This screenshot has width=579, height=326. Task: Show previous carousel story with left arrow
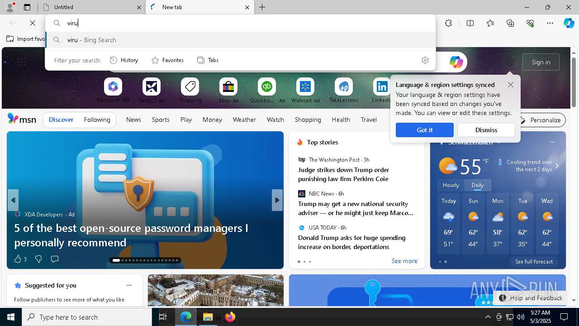(x=13, y=200)
